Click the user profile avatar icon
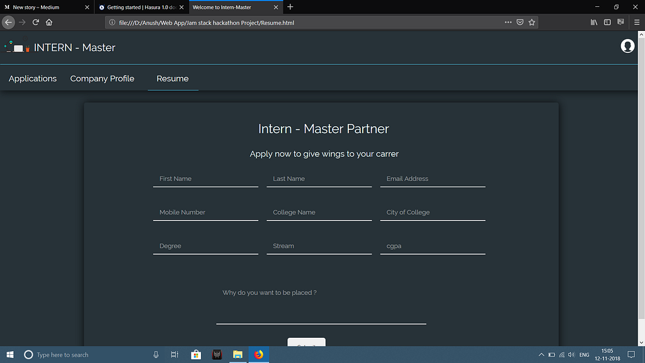 [x=627, y=46]
